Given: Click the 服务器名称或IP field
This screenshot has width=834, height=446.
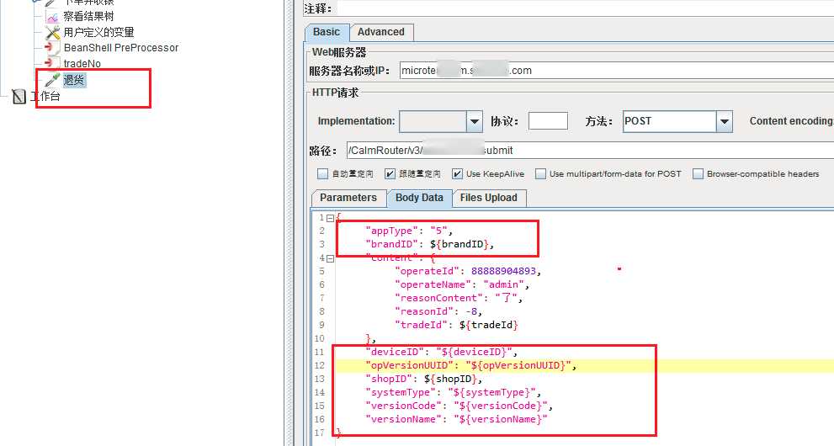Looking at the screenshot, I should [617, 71].
